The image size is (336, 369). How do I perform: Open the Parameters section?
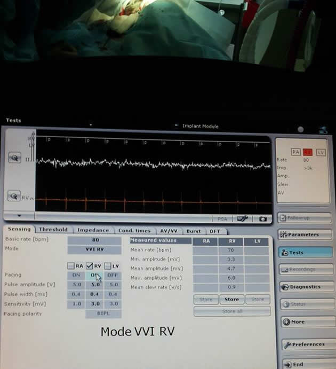(305, 234)
